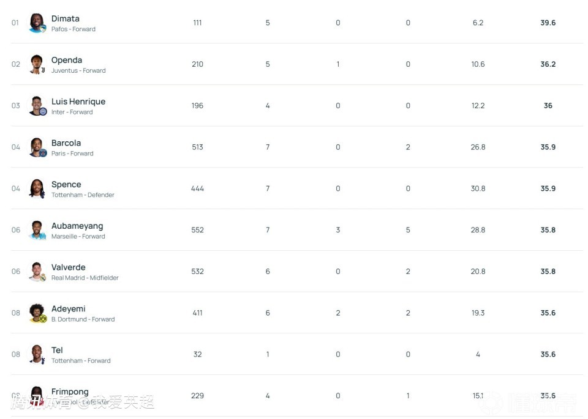The height and width of the screenshot is (419, 588).
Task: Click Barcola's avatar with the Paris badge
Action: [x=37, y=147]
